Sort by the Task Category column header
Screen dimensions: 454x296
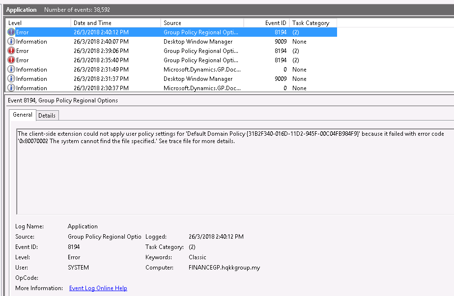pos(313,23)
